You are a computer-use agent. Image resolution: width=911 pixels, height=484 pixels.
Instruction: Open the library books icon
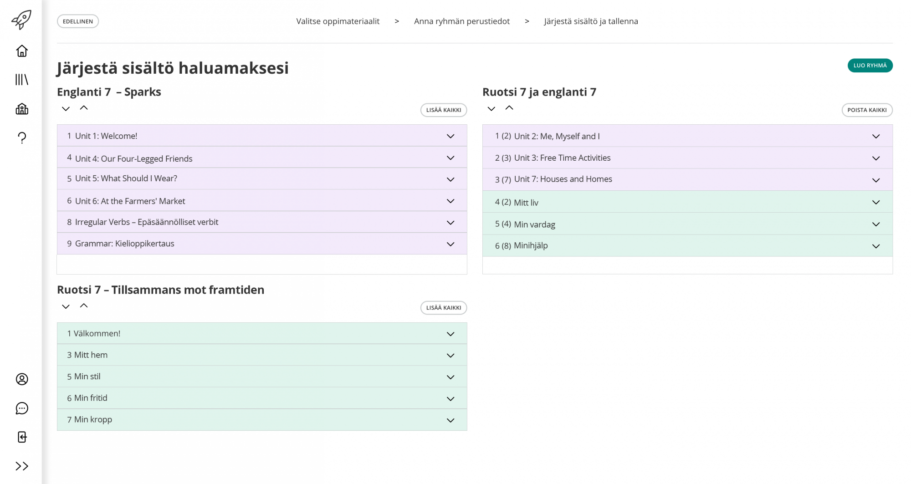22,80
